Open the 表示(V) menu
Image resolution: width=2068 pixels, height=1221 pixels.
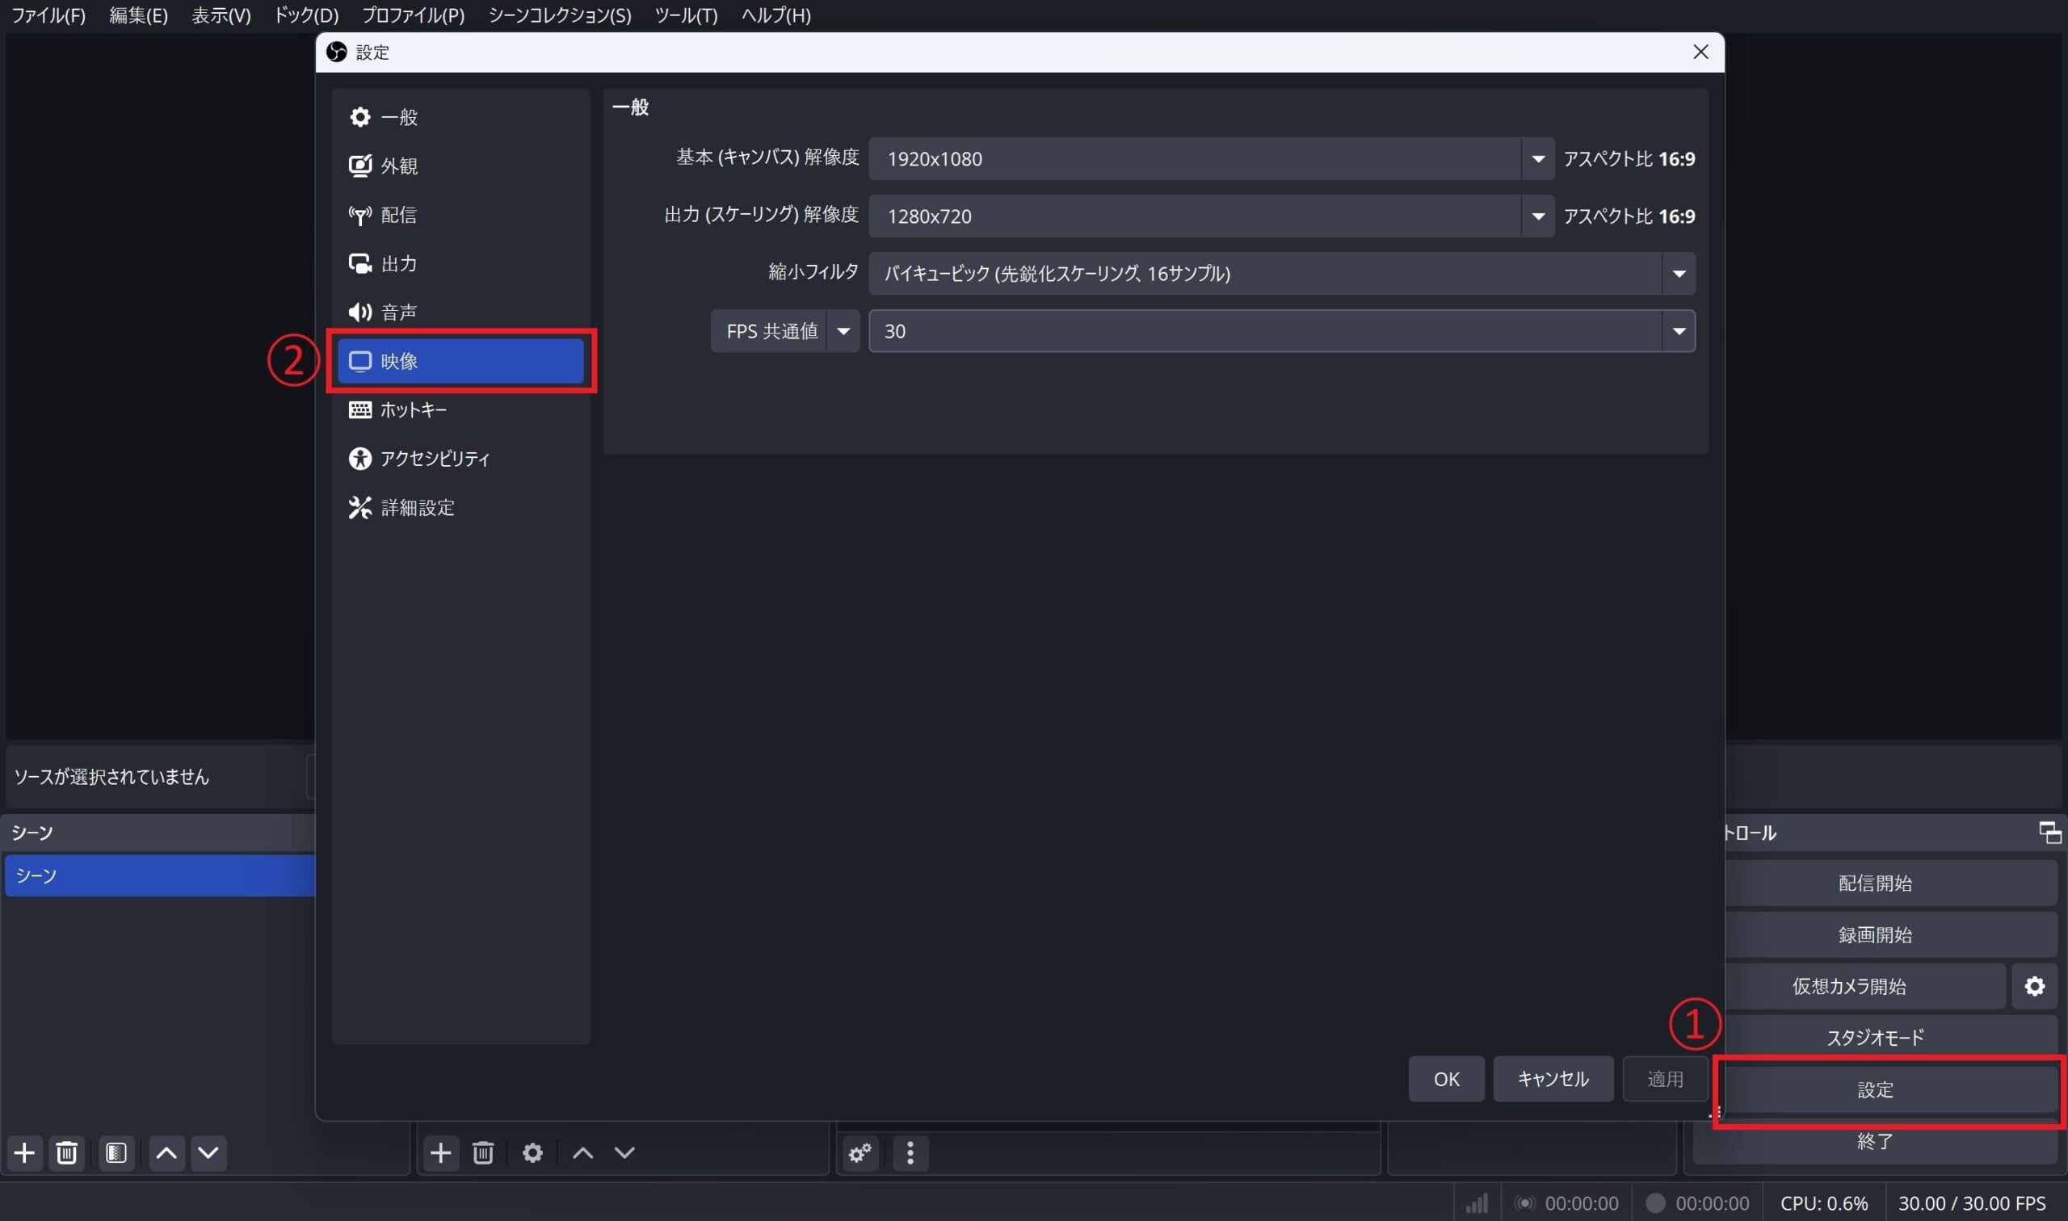pyautogui.click(x=221, y=15)
